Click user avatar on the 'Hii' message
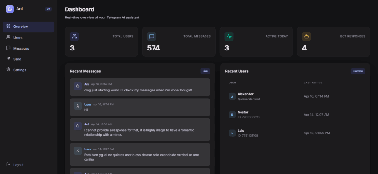The image size is (378, 174). tap(77, 106)
